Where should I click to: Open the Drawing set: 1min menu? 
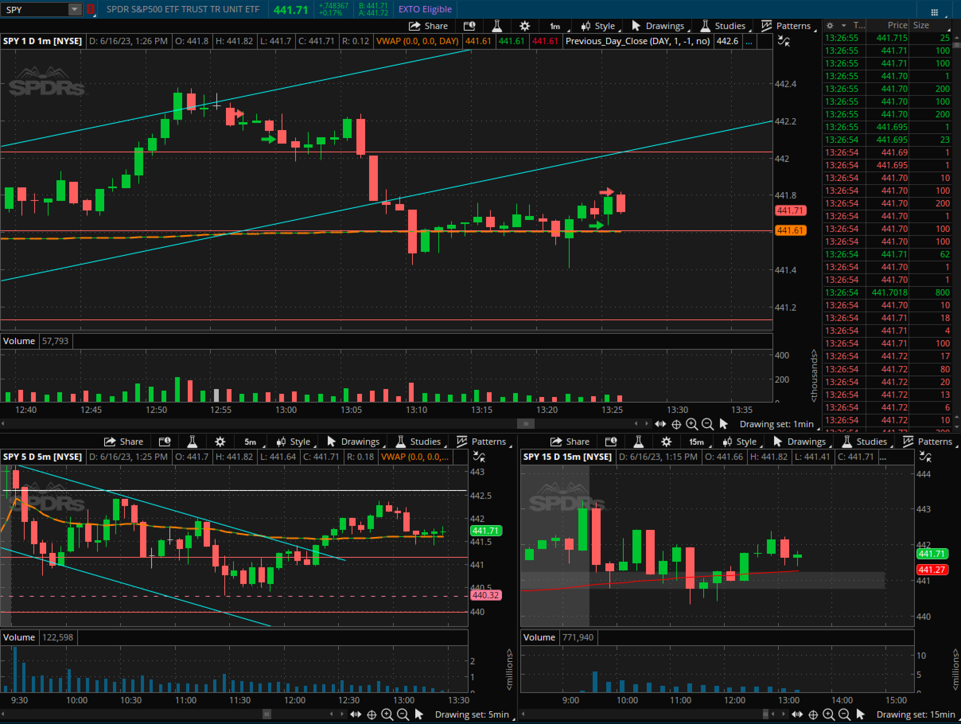[777, 424]
